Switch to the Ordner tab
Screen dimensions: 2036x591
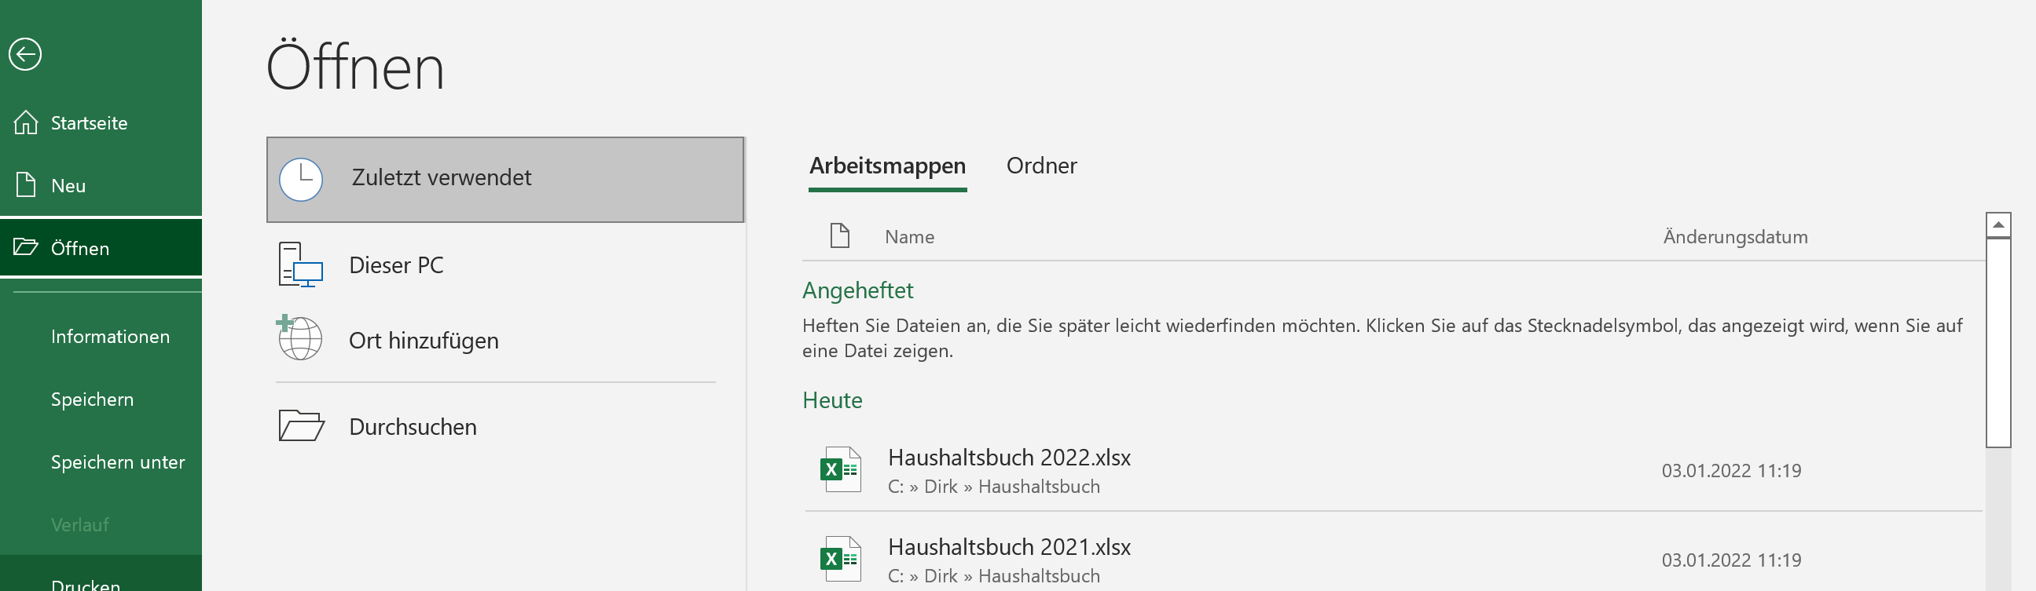1041,166
